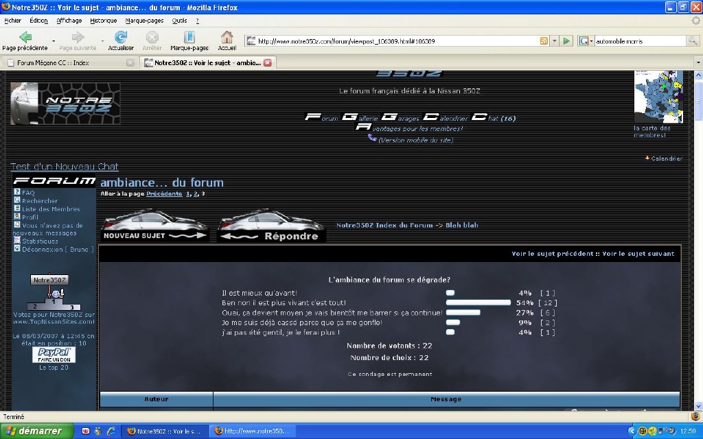Click the Profil avatar icon
The image size is (703, 439).
(17, 216)
